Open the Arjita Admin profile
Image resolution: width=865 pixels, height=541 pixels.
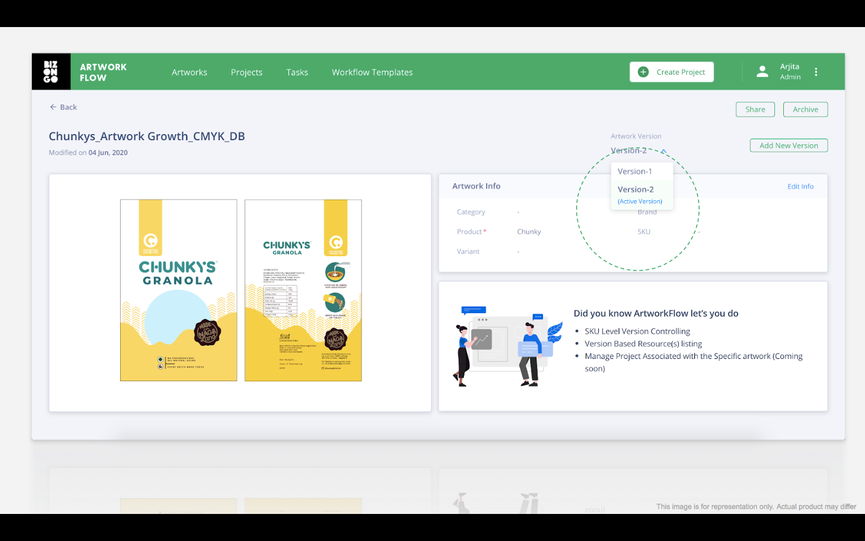click(x=790, y=72)
